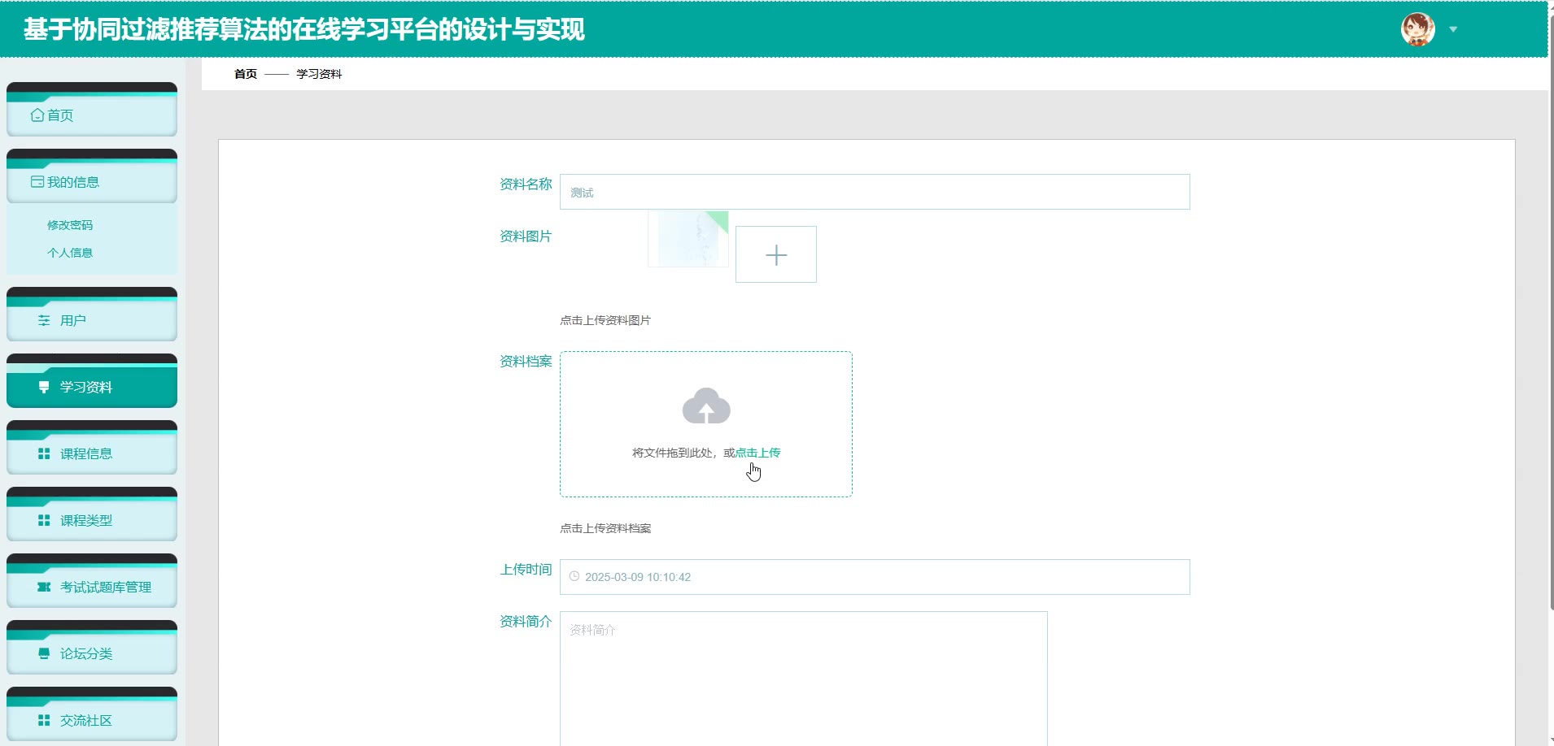Click the 资料图片 field label
The width and height of the screenshot is (1554, 746).
[x=526, y=236]
